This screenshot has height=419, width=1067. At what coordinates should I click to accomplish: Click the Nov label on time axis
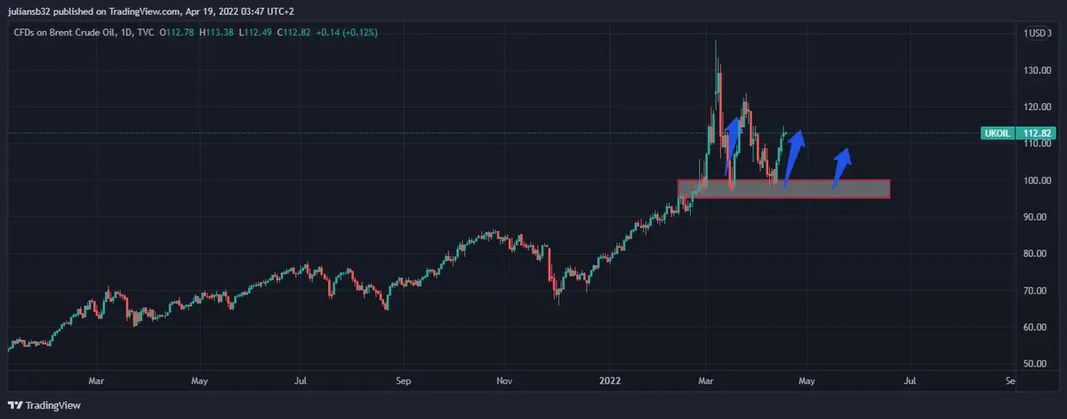[x=504, y=381]
